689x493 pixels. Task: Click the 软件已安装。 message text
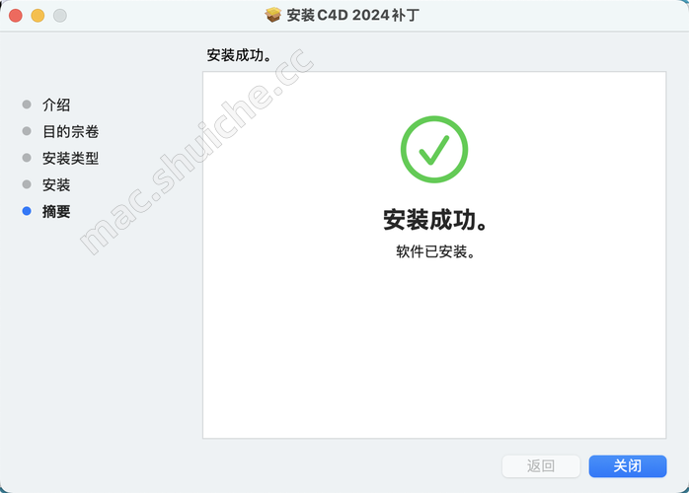[435, 251]
